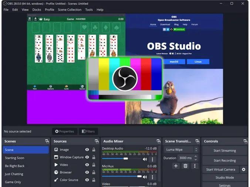The height and width of the screenshot is (187, 250).
Task: Remove the transition with trash icon
Action: [x=185, y=166]
